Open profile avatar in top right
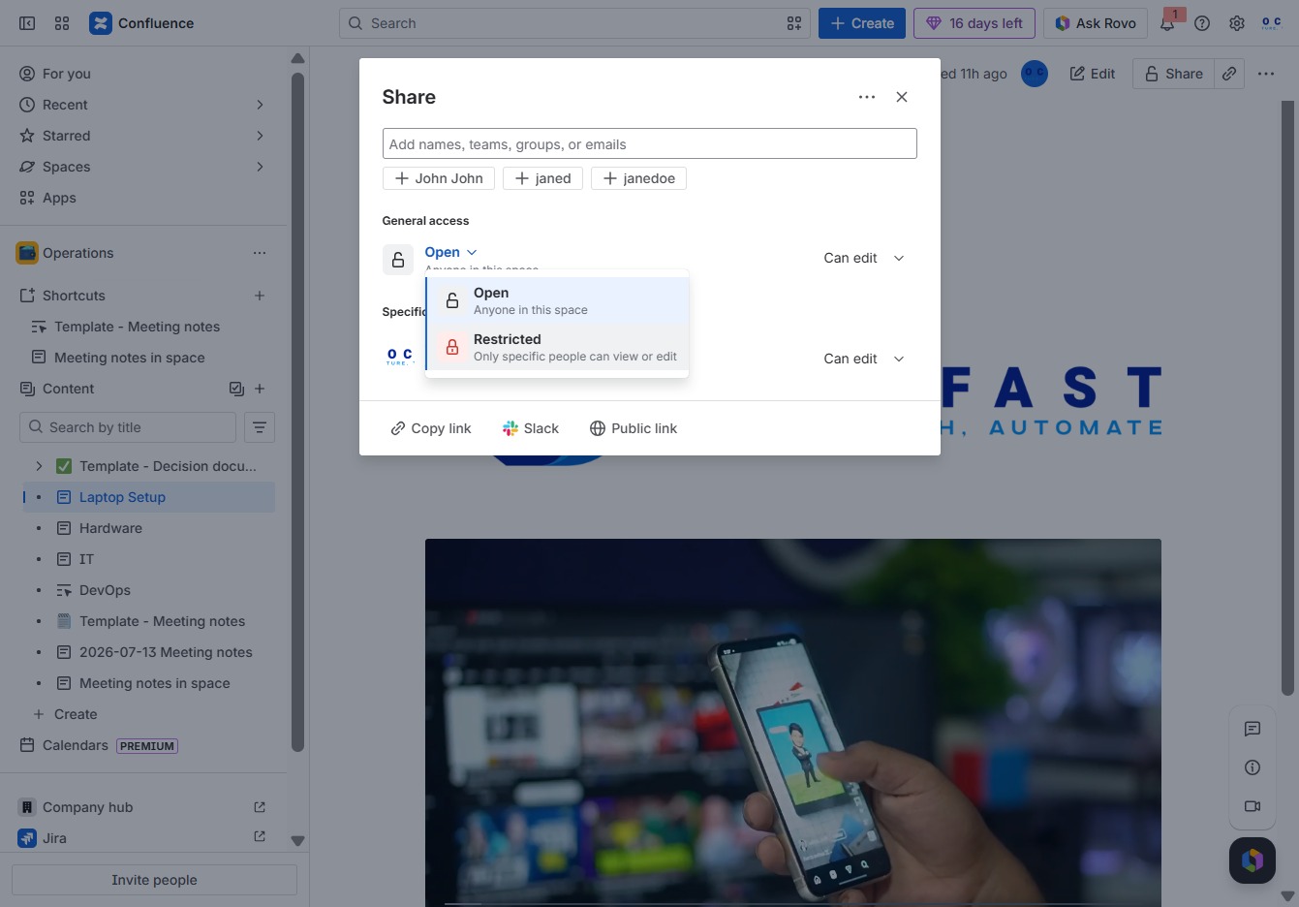The height and width of the screenshot is (907, 1299). coord(1271,23)
